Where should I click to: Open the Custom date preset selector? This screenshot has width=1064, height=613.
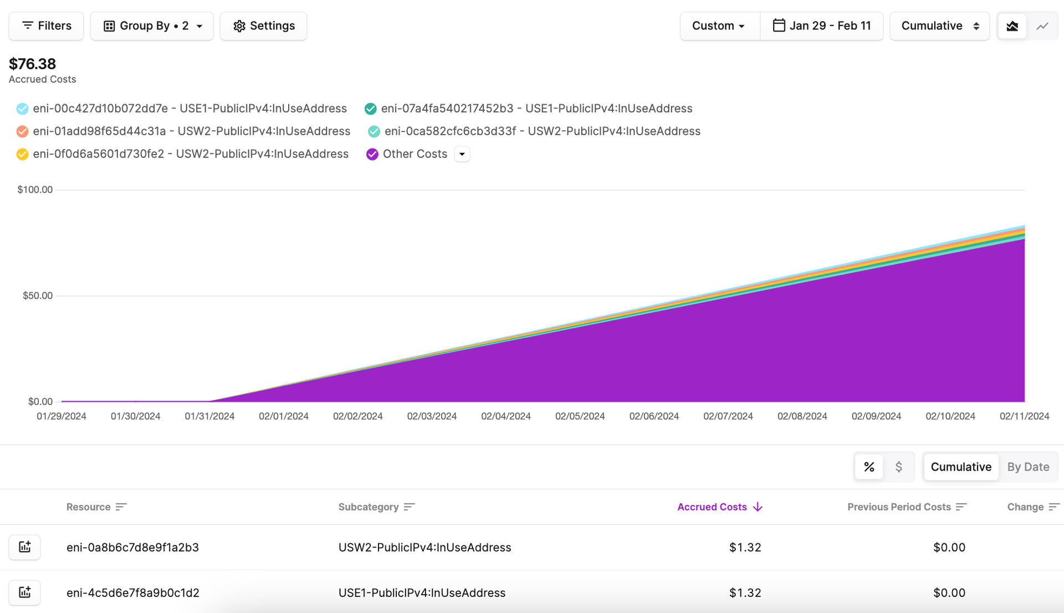tap(718, 25)
